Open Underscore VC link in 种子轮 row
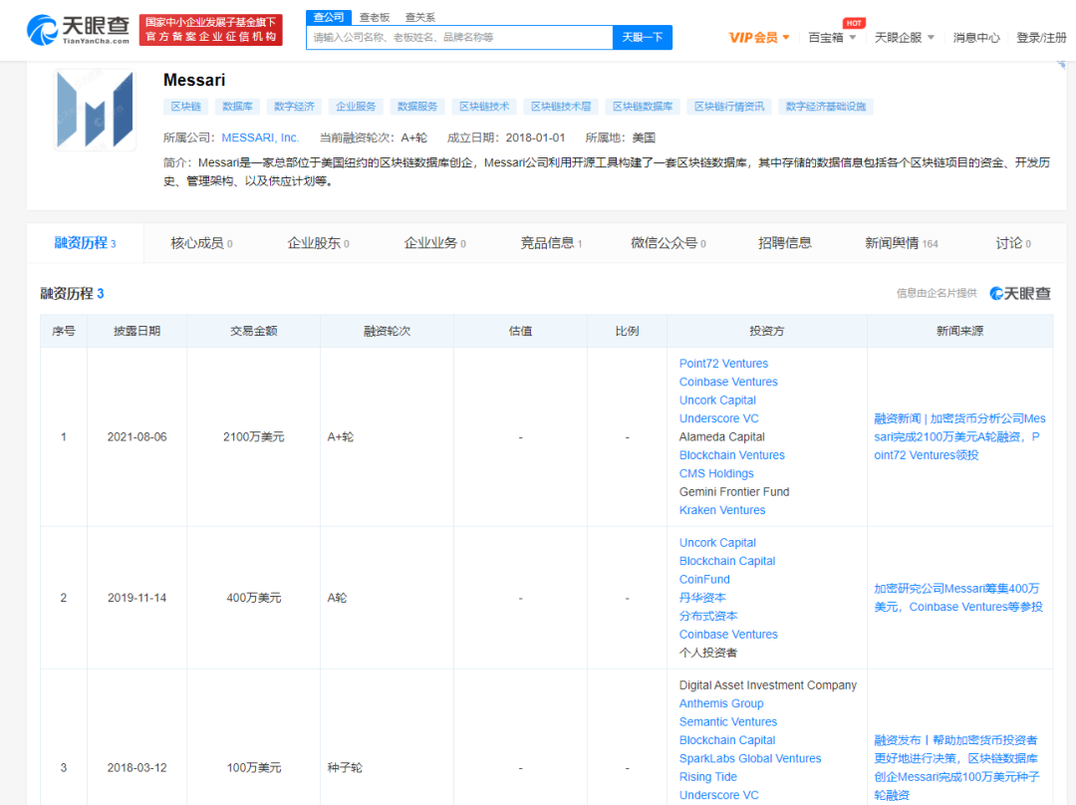 718,795
